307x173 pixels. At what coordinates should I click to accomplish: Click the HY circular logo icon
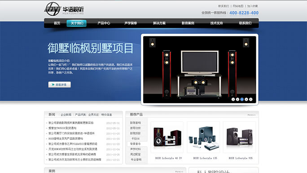tap(53, 9)
